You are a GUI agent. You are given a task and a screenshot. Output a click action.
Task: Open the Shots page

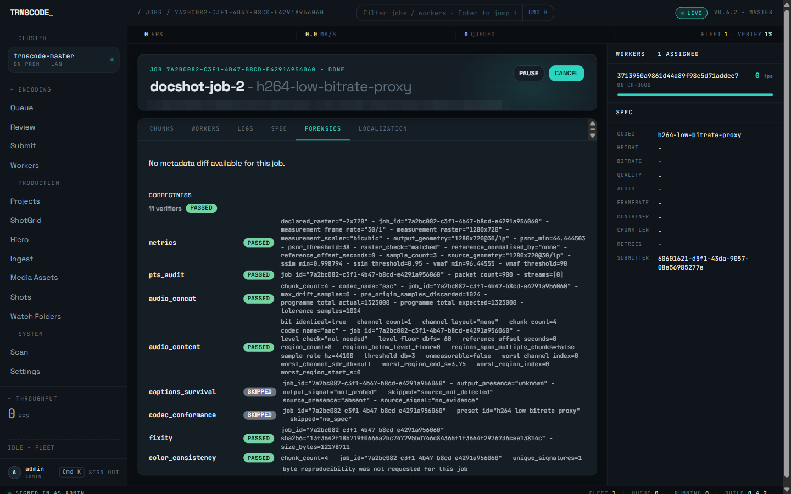pos(21,297)
